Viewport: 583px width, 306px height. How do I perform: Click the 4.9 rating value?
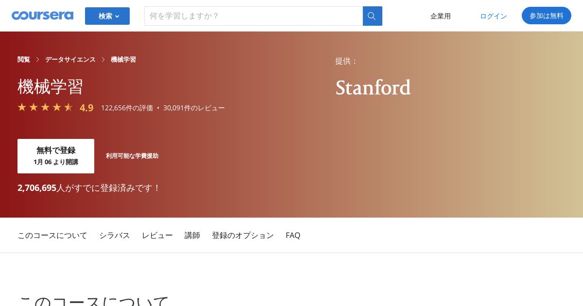click(x=86, y=108)
